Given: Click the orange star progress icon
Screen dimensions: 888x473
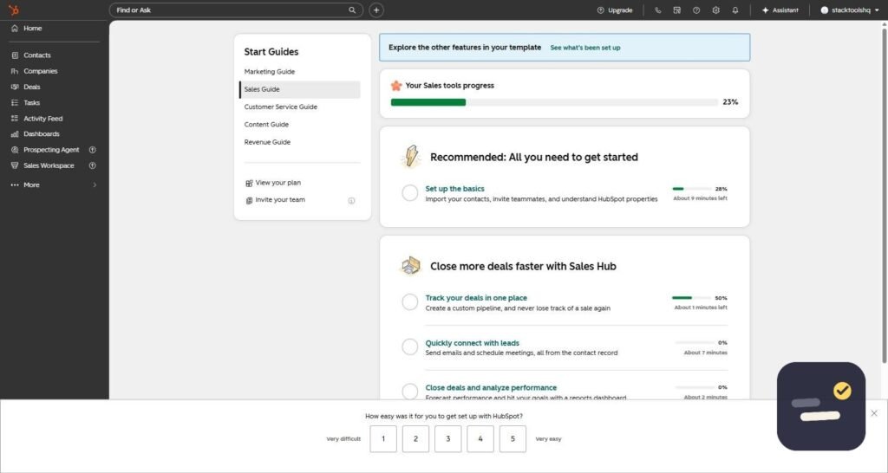Looking at the screenshot, I should tap(396, 86).
